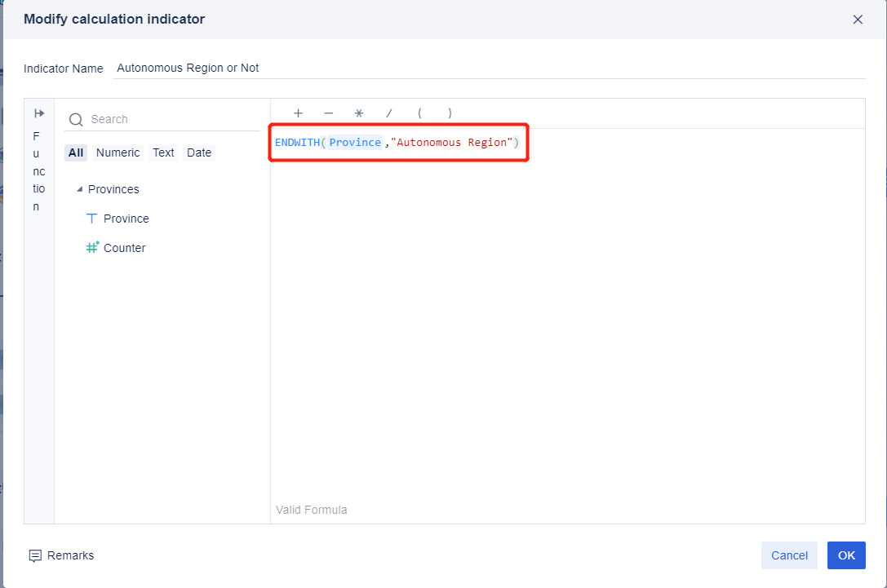Confirm changes with the OK button
887x588 pixels.
[x=846, y=555]
